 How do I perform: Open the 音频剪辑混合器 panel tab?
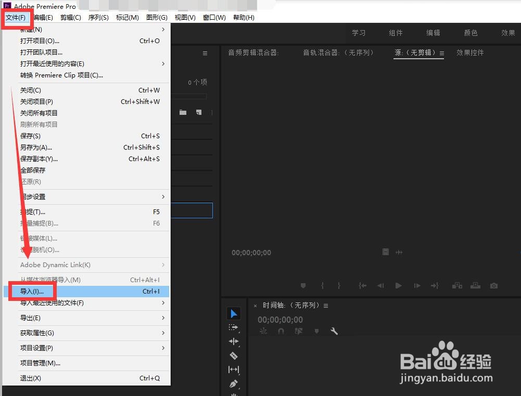253,53
